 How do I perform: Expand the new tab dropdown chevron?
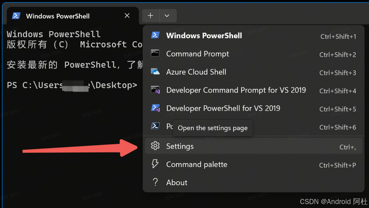coord(168,16)
